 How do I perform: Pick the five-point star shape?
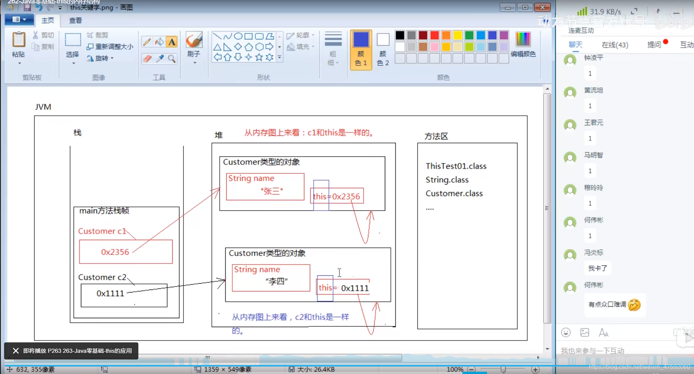point(259,57)
